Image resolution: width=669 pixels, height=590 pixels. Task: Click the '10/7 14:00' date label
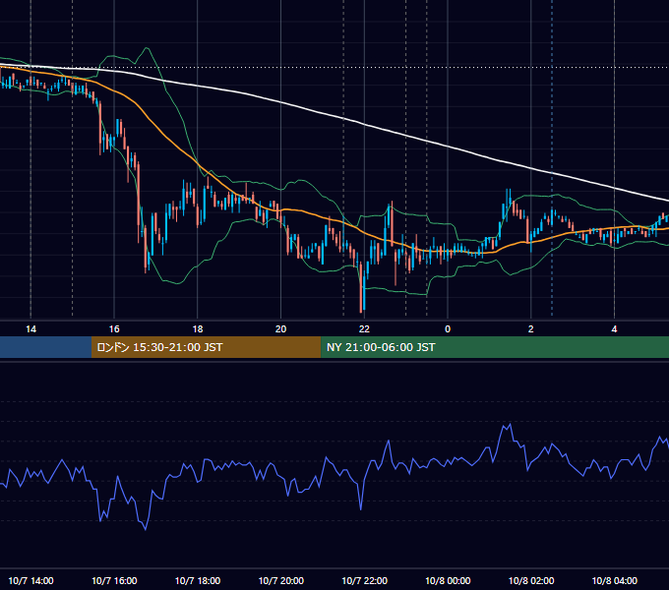click(30, 580)
